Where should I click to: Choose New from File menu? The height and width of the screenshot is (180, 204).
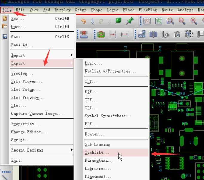(x=42, y=19)
